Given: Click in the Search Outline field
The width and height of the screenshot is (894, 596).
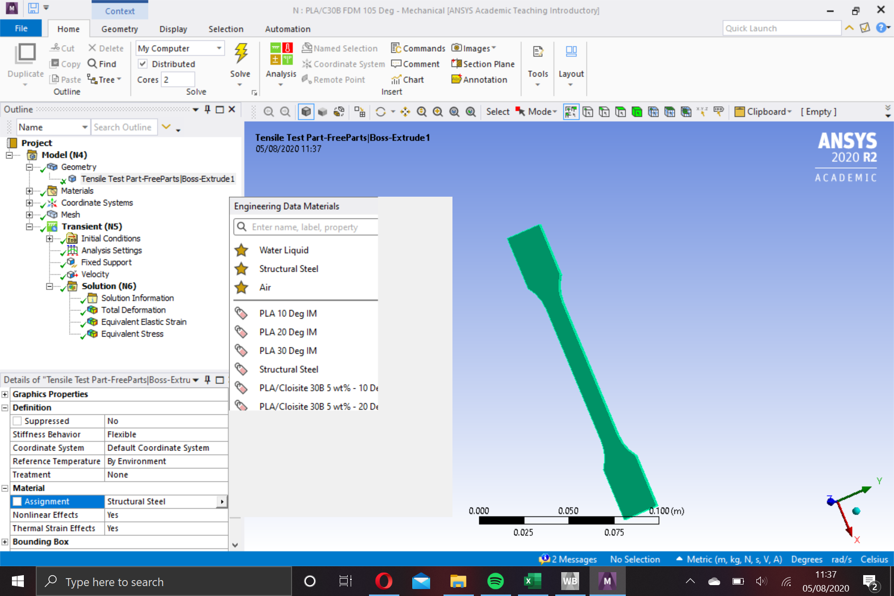Looking at the screenshot, I should pos(123,127).
